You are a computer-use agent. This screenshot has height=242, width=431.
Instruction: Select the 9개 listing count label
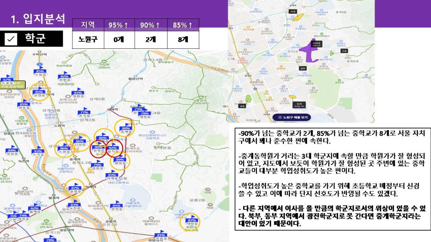click(242, 106)
